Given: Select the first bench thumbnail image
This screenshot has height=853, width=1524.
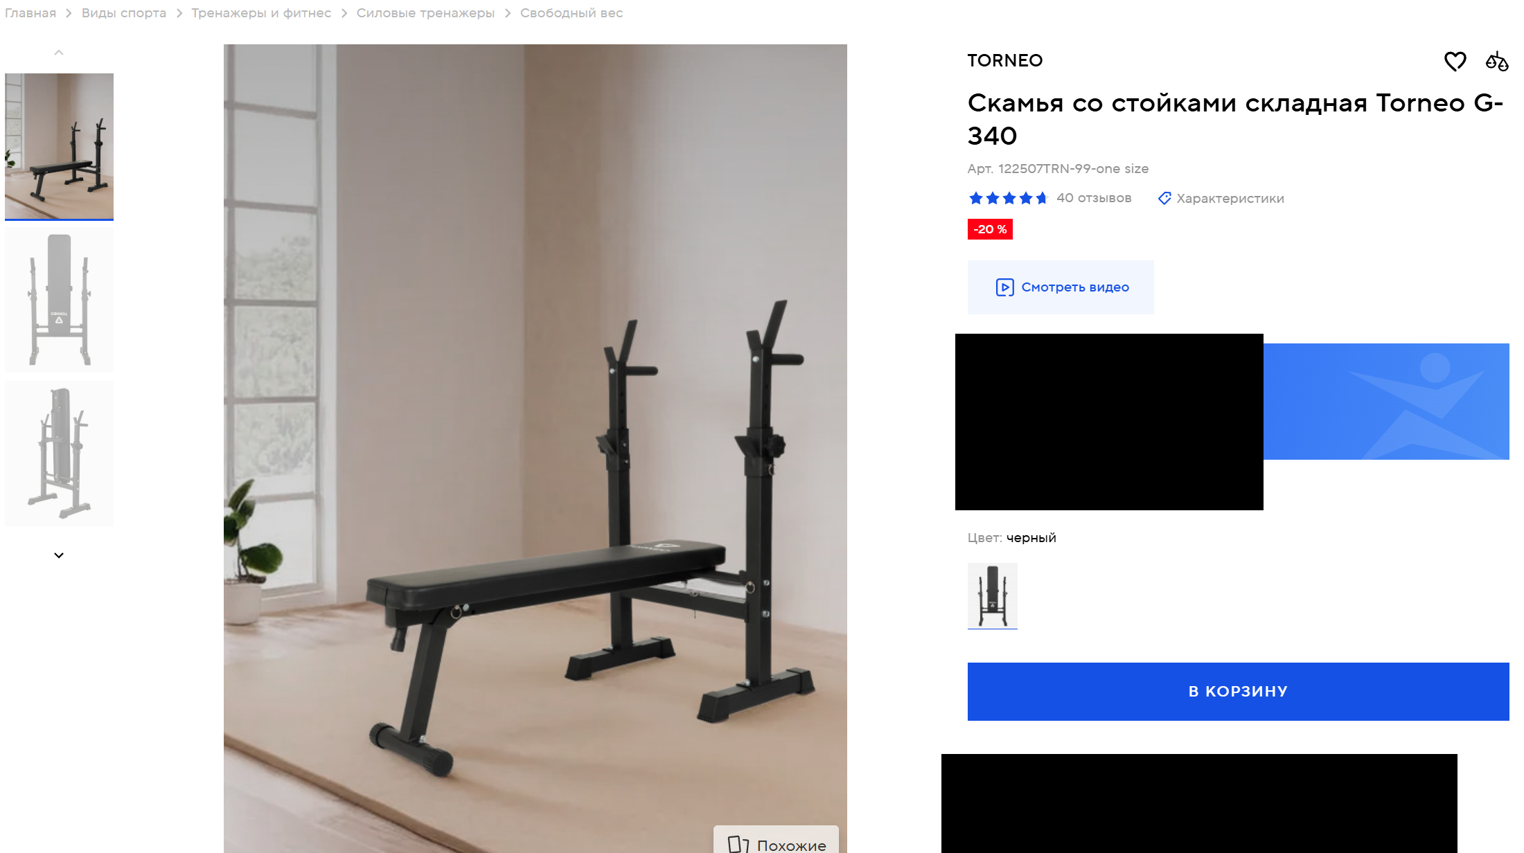Looking at the screenshot, I should click(x=59, y=147).
